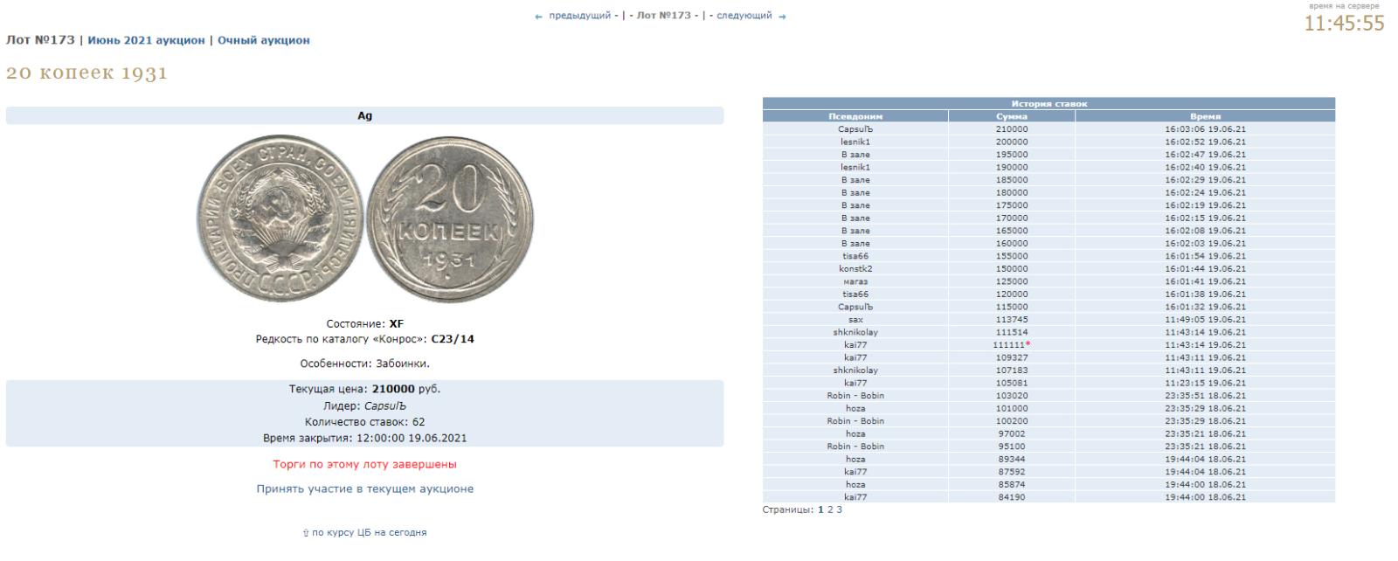Select Robin - Bobin bid of 100200
The image size is (1398, 561).
pyautogui.click(x=1012, y=420)
